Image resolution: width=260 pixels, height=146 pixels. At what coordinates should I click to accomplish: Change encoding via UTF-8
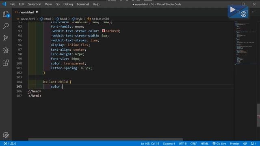[x=182, y=144]
